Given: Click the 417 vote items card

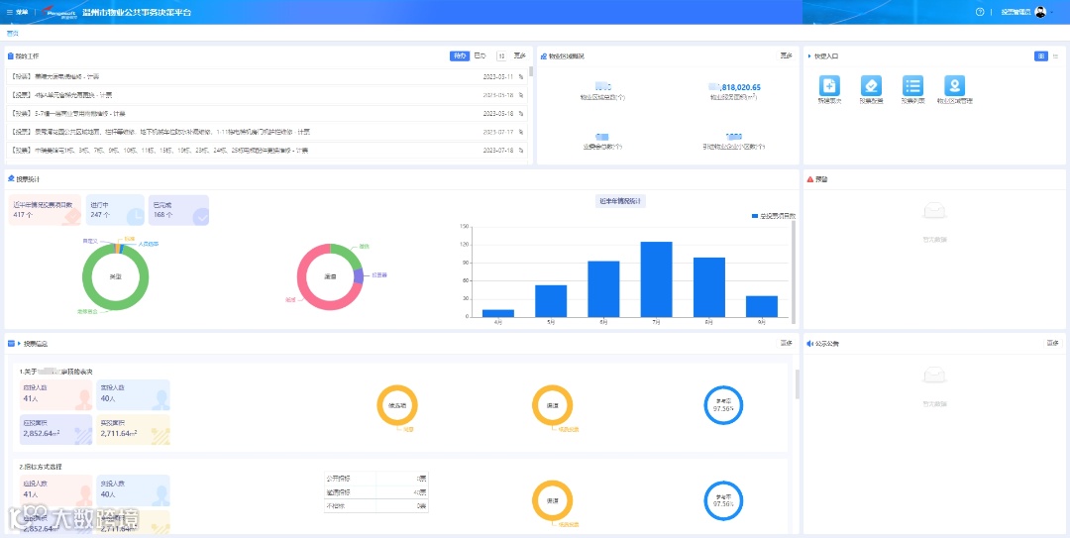Looking at the screenshot, I should 45,210.
